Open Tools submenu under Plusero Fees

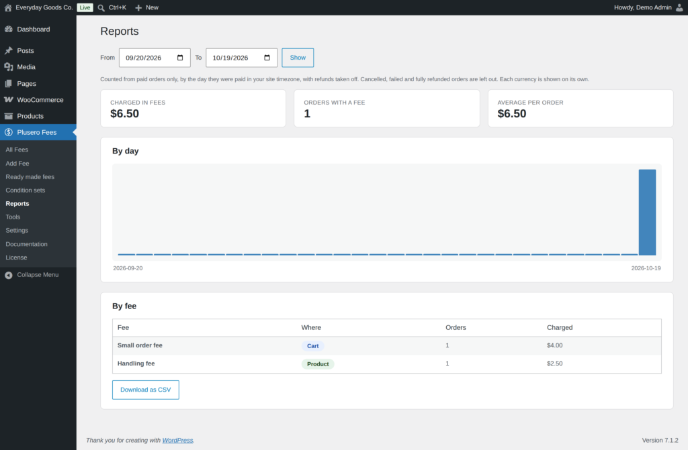(13, 217)
